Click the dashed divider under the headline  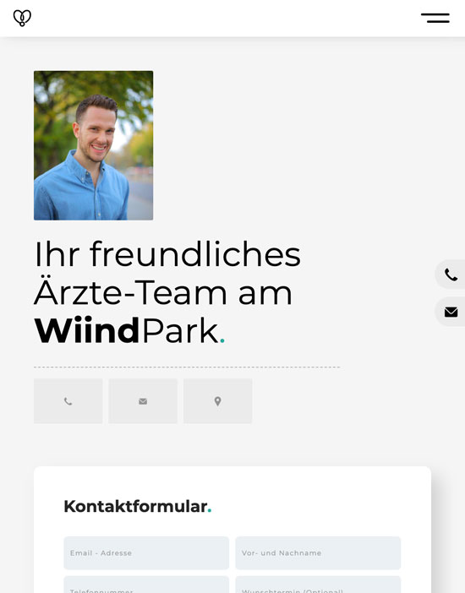click(187, 367)
